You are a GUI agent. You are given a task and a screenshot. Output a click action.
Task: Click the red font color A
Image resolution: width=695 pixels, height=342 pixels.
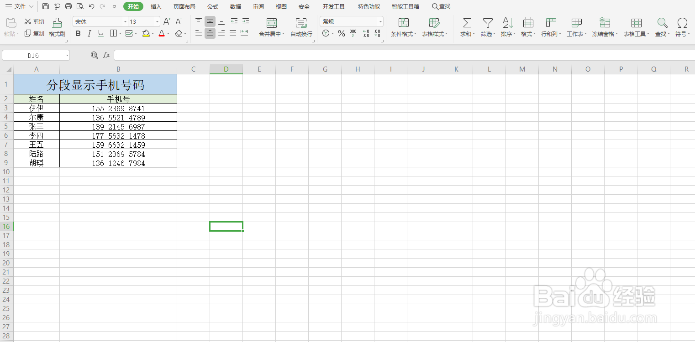(x=161, y=33)
